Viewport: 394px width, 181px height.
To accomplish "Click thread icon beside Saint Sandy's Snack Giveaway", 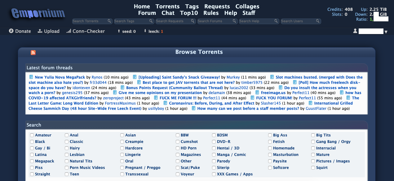I will (135, 77).
